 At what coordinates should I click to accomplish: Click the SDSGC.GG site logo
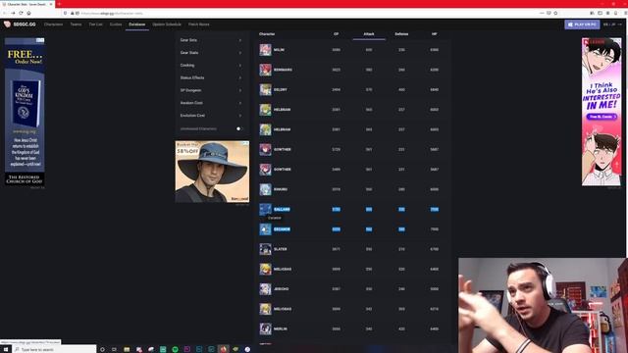coord(20,25)
